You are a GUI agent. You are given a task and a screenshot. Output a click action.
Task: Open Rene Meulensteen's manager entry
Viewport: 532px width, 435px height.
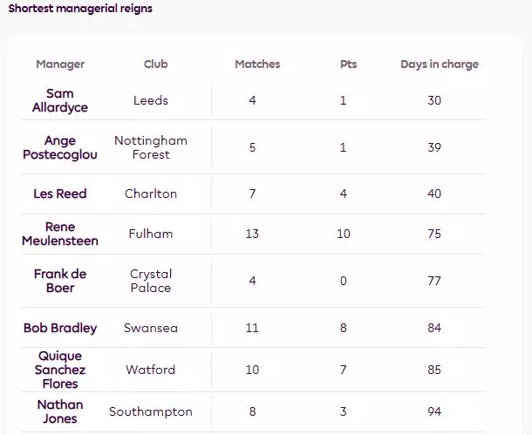pos(60,234)
